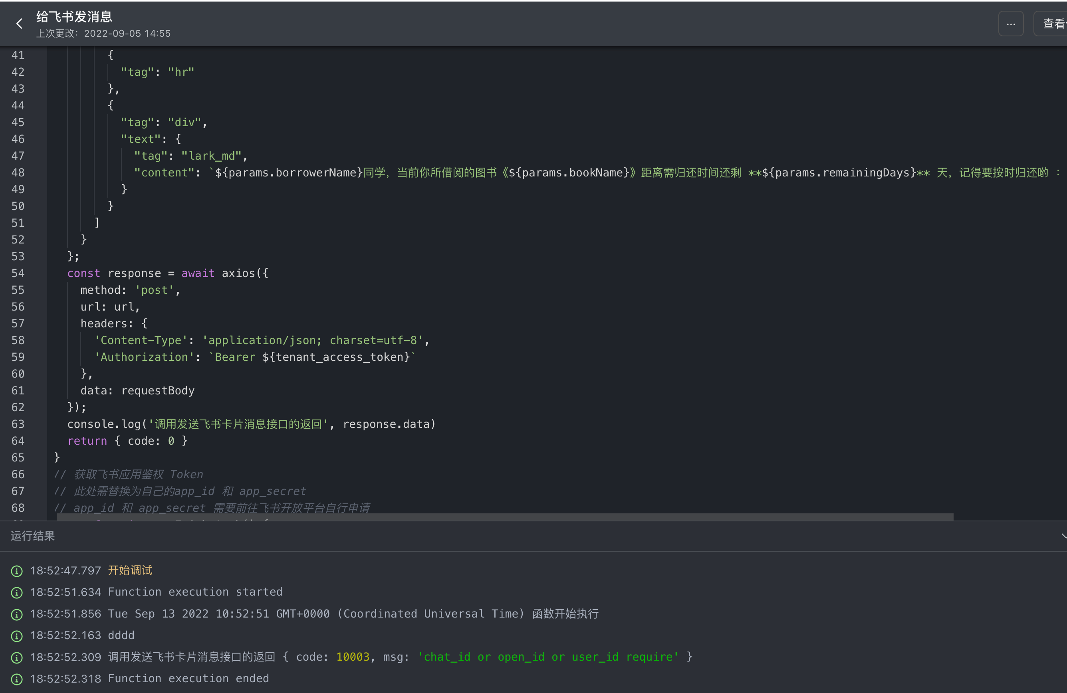Click the "tag": "div" code line
Image resolution: width=1067 pixels, height=693 pixels.
(164, 123)
